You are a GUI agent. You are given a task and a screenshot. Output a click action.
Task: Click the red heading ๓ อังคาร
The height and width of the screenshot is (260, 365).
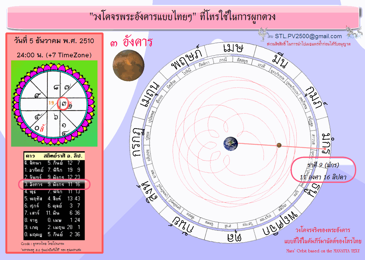click(131, 43)
